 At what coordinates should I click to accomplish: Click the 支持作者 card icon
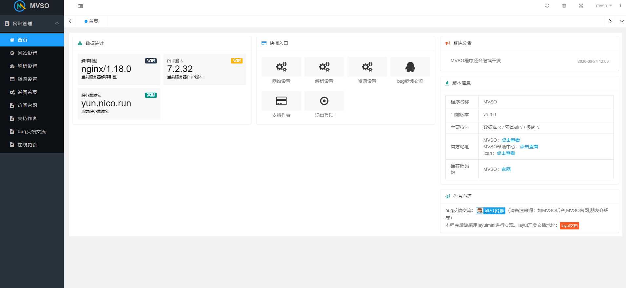click(x=281, y=101)
